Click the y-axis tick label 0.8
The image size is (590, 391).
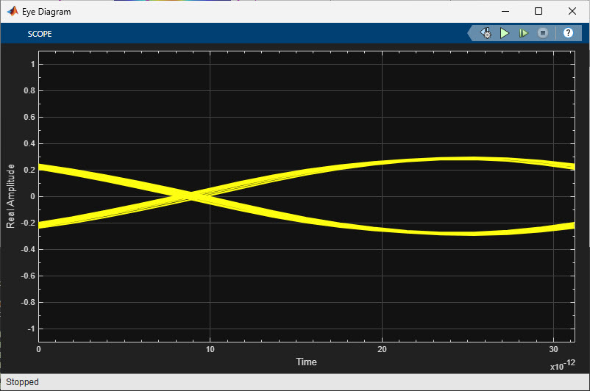point(28,90)
